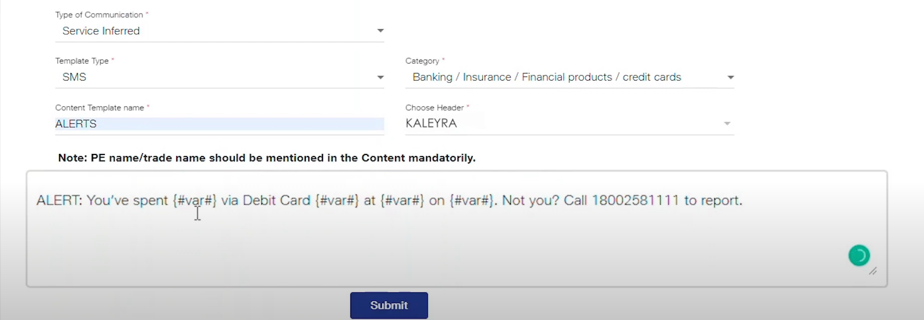Click the 'KALEYRA' header value
The height and width of the screenshot is (320, 924).
coord(431,123)
